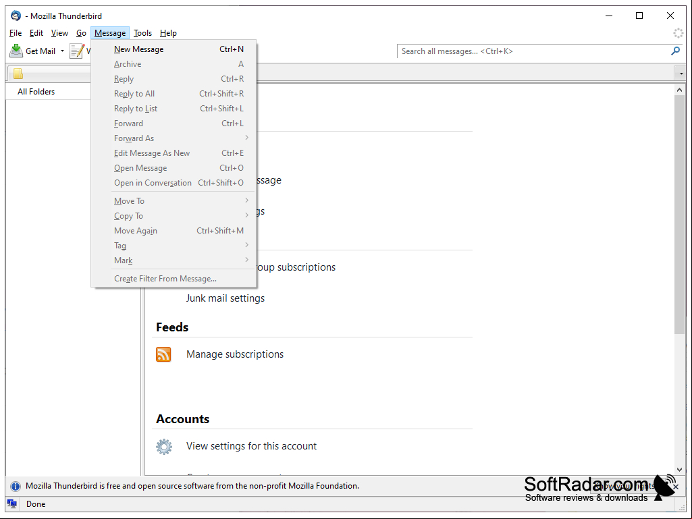692x519 pixels.
Task: Click the Done status bar text
Action: 36,504
